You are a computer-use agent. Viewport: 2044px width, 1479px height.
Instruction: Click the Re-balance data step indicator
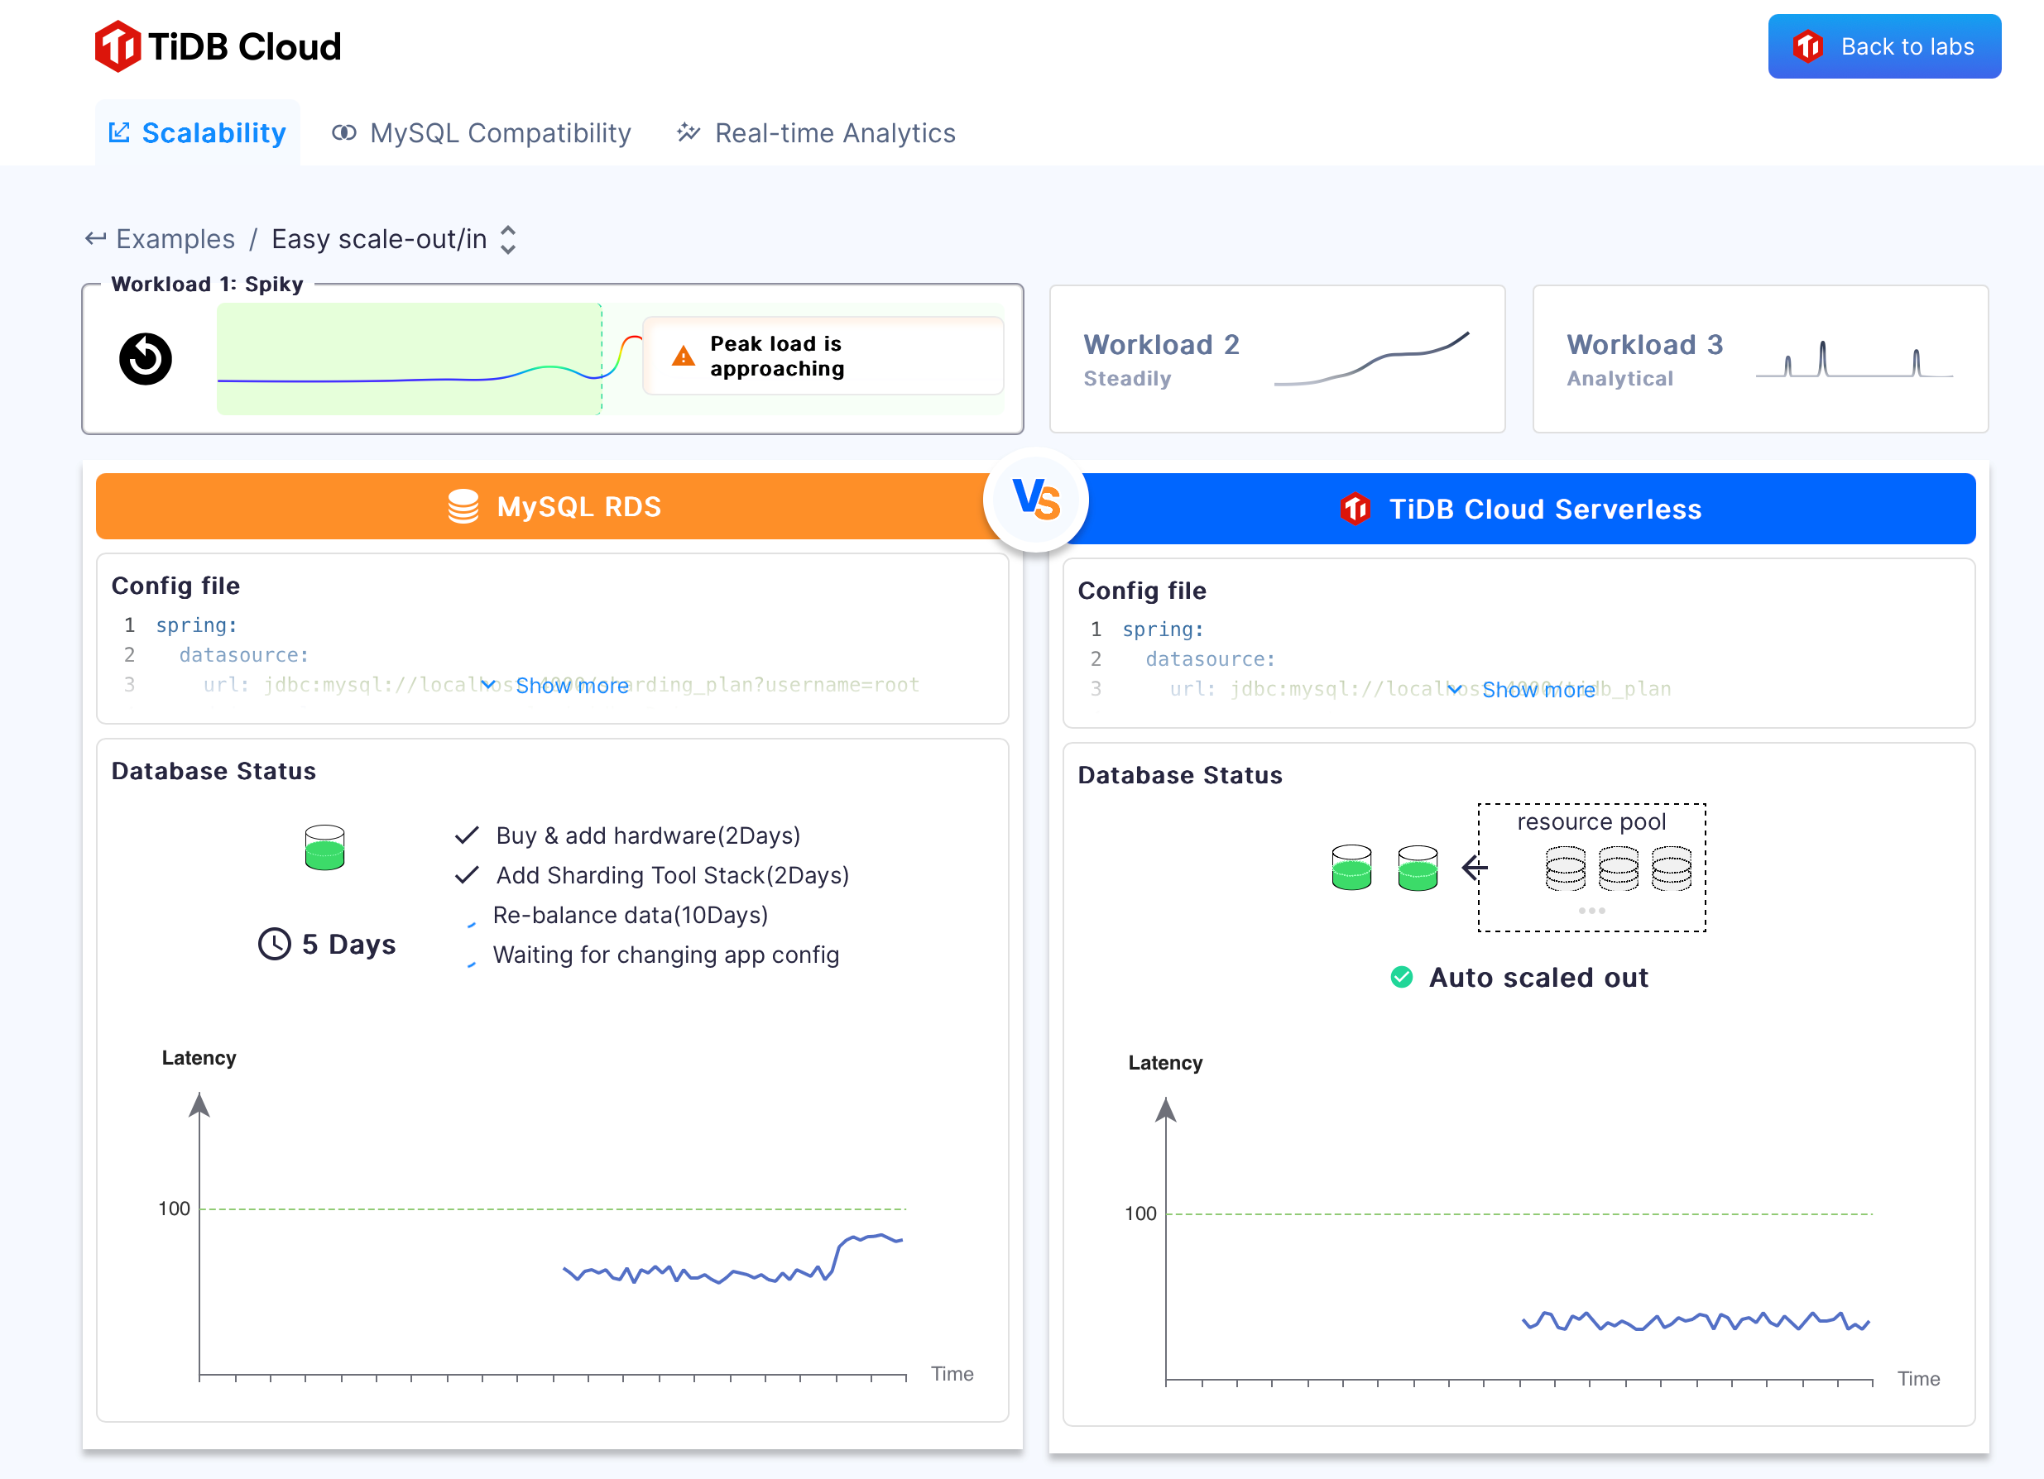coord(470,923)
